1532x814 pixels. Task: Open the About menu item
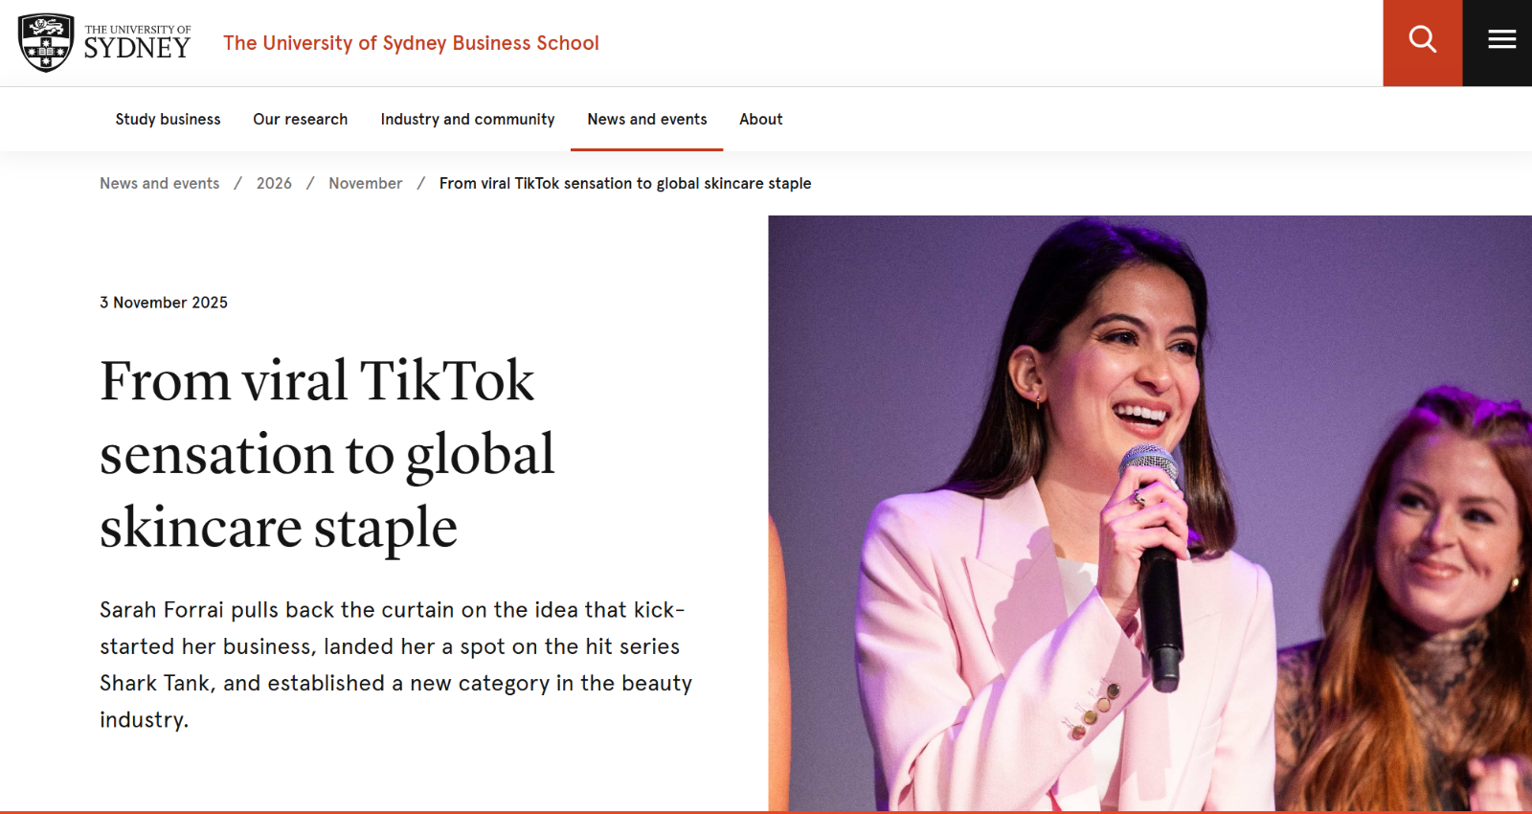(760, 119)
